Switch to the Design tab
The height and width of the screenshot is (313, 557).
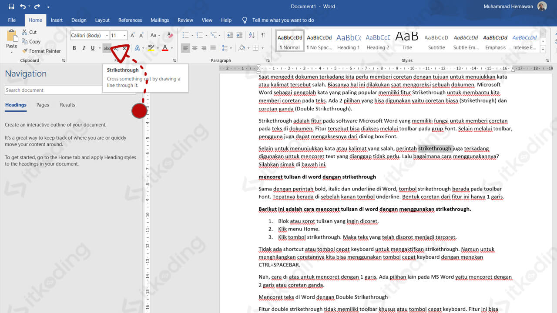(79, 20)
